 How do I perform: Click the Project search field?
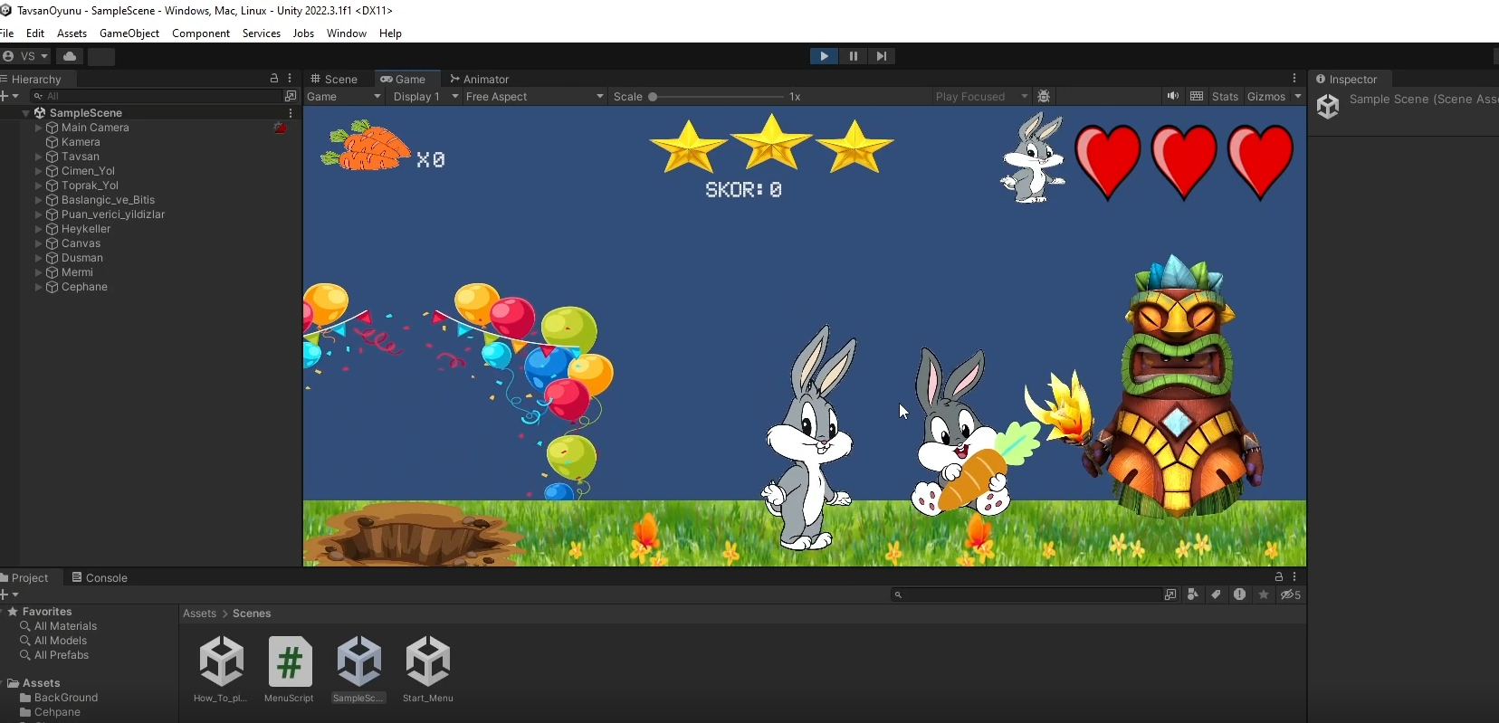coord(1026,595)
